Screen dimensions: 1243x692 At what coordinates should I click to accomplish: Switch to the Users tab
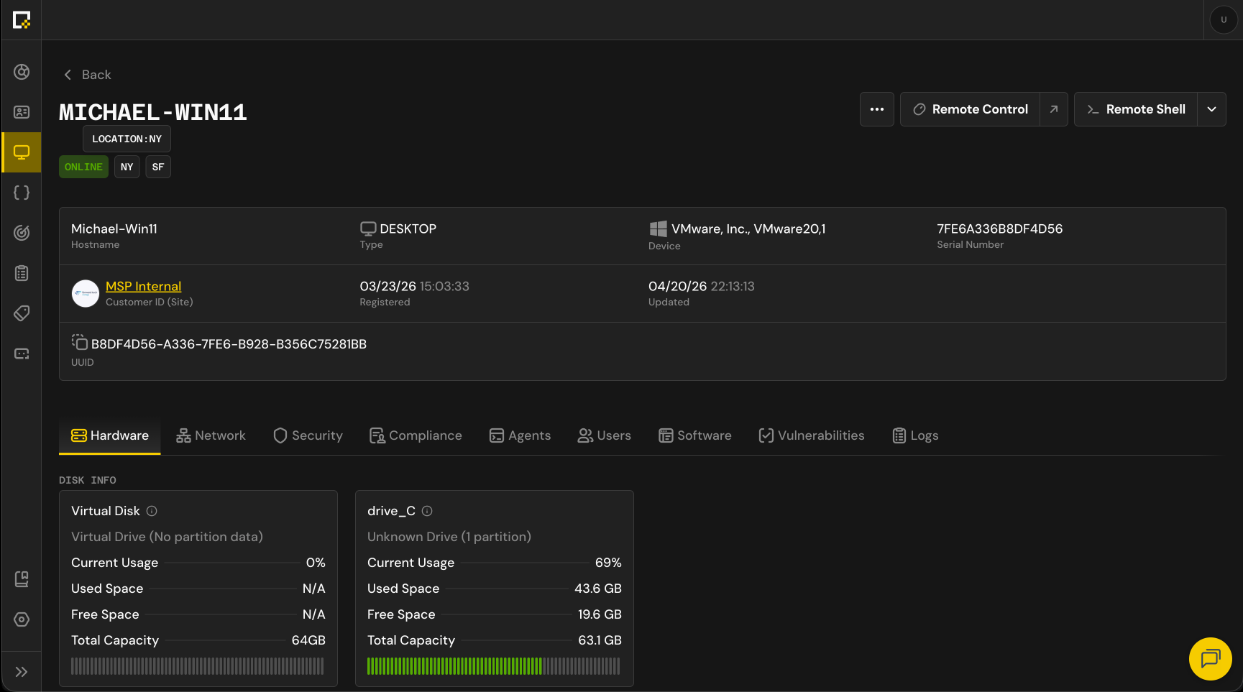tap(604, 435)
